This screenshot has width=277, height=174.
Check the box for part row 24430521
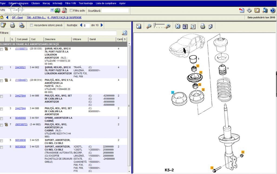click(x=2, y=68)
